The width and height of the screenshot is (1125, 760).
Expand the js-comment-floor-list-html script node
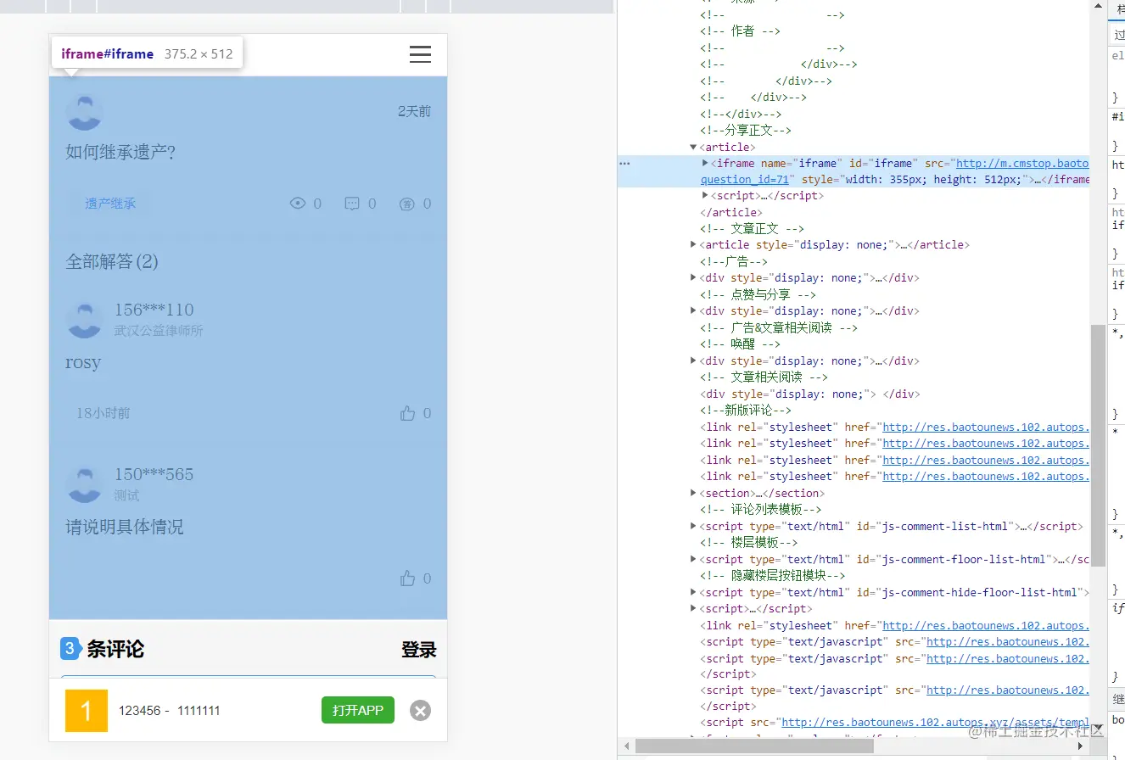[x=694, y=559]
